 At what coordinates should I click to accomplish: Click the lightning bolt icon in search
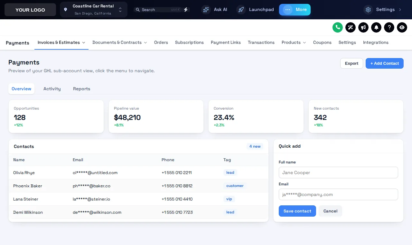pos(186,10)
